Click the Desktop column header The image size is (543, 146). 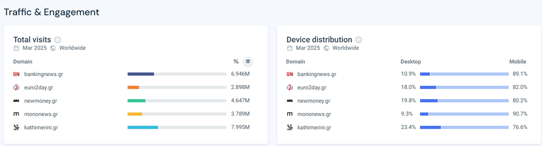tap(410, 62)
